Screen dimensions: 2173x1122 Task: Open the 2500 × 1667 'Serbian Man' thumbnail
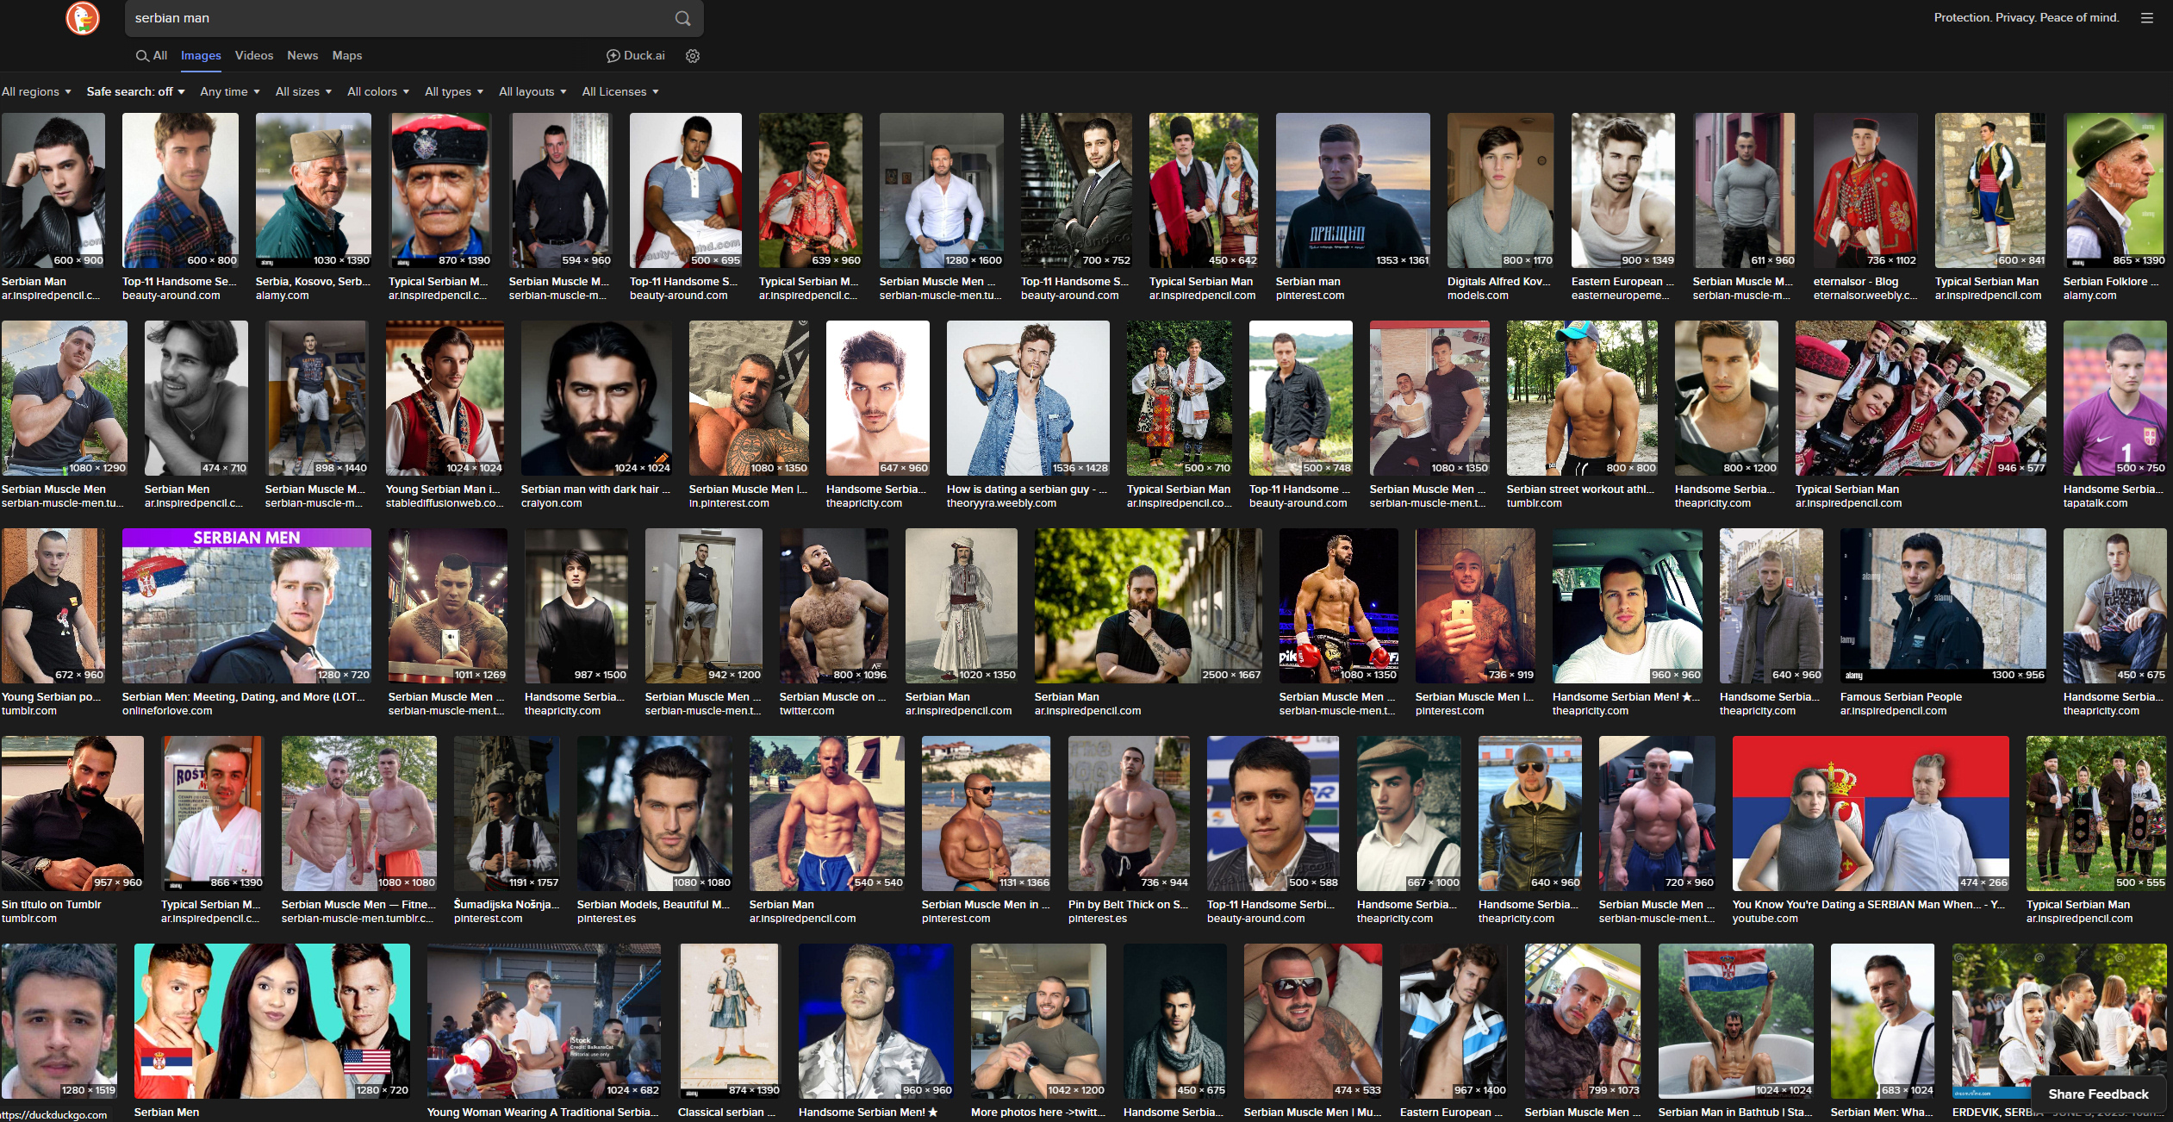pos(1149,606)
